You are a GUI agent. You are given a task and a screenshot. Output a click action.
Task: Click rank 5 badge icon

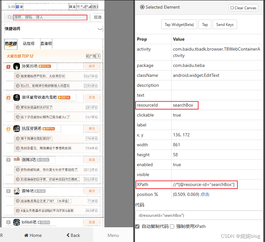coord(8,191)
